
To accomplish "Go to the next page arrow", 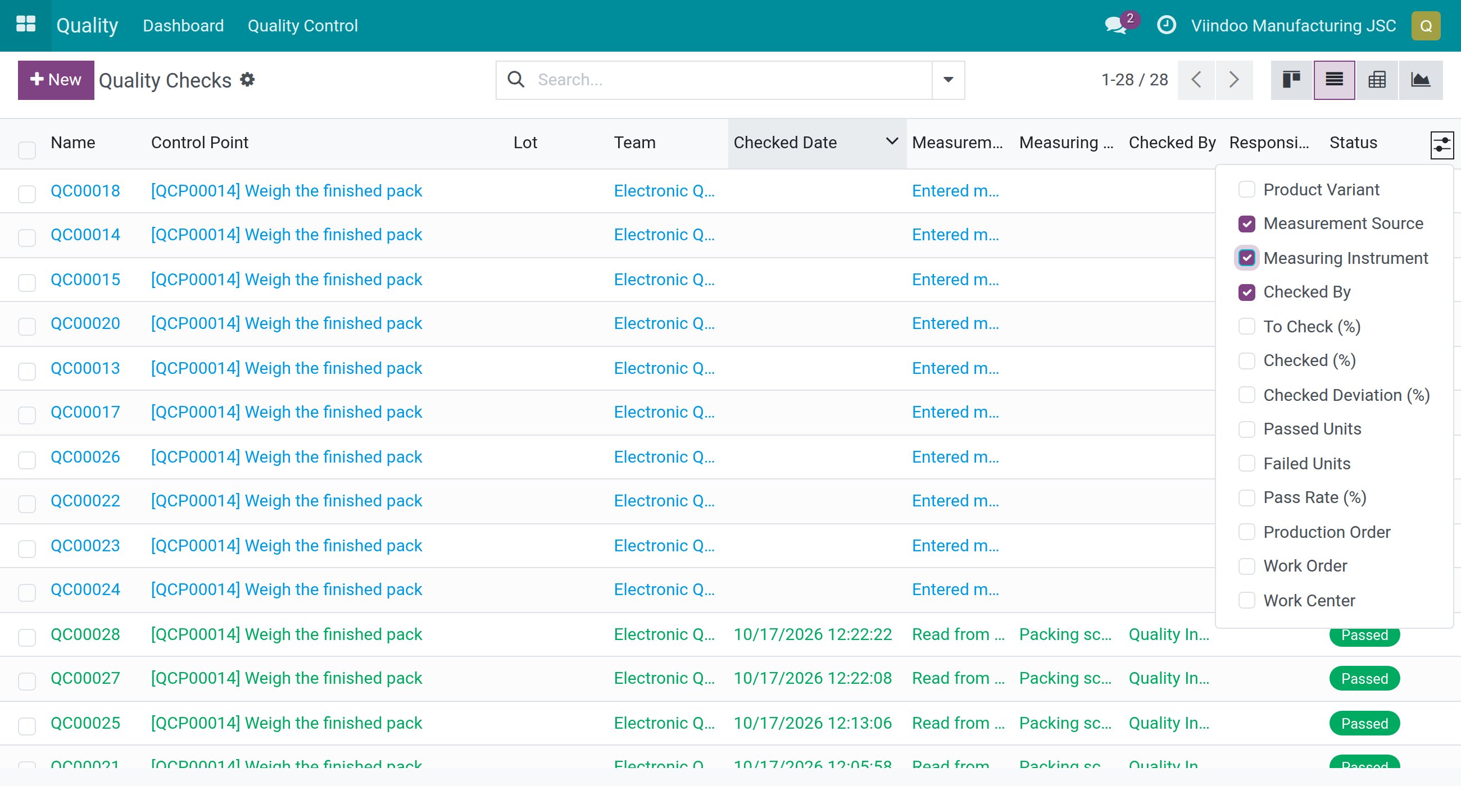I will pos(1233,80).
